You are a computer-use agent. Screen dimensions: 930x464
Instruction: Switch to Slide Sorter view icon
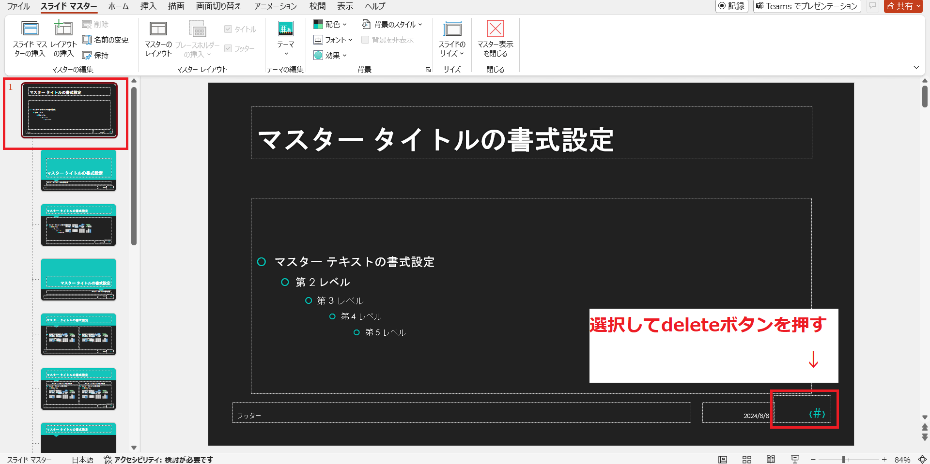pos(747,459)
